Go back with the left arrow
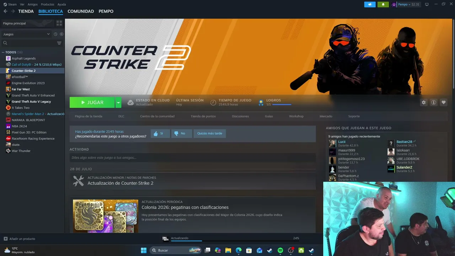This screenshot has width=455, height=256. [x=5, y=11]
